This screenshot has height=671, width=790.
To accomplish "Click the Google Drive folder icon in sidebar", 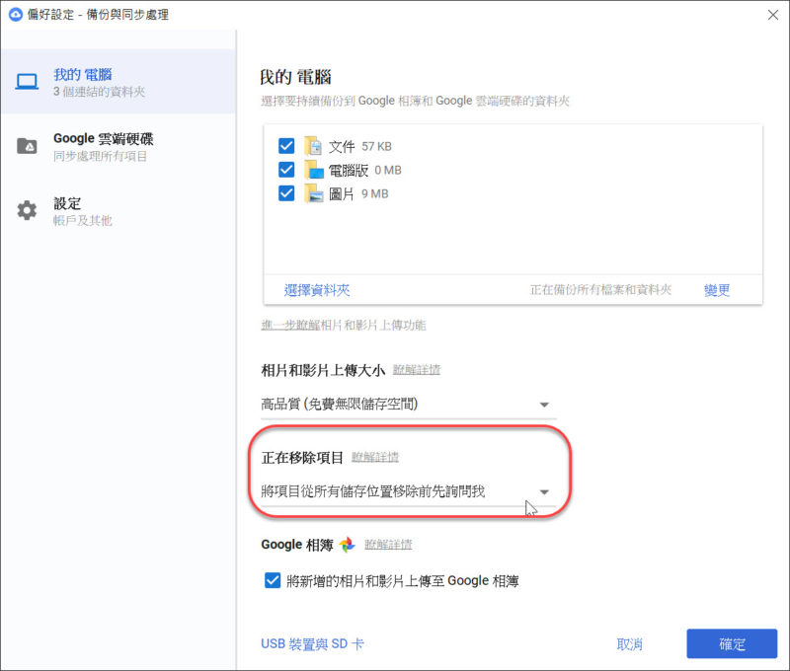I will point(27,146).
